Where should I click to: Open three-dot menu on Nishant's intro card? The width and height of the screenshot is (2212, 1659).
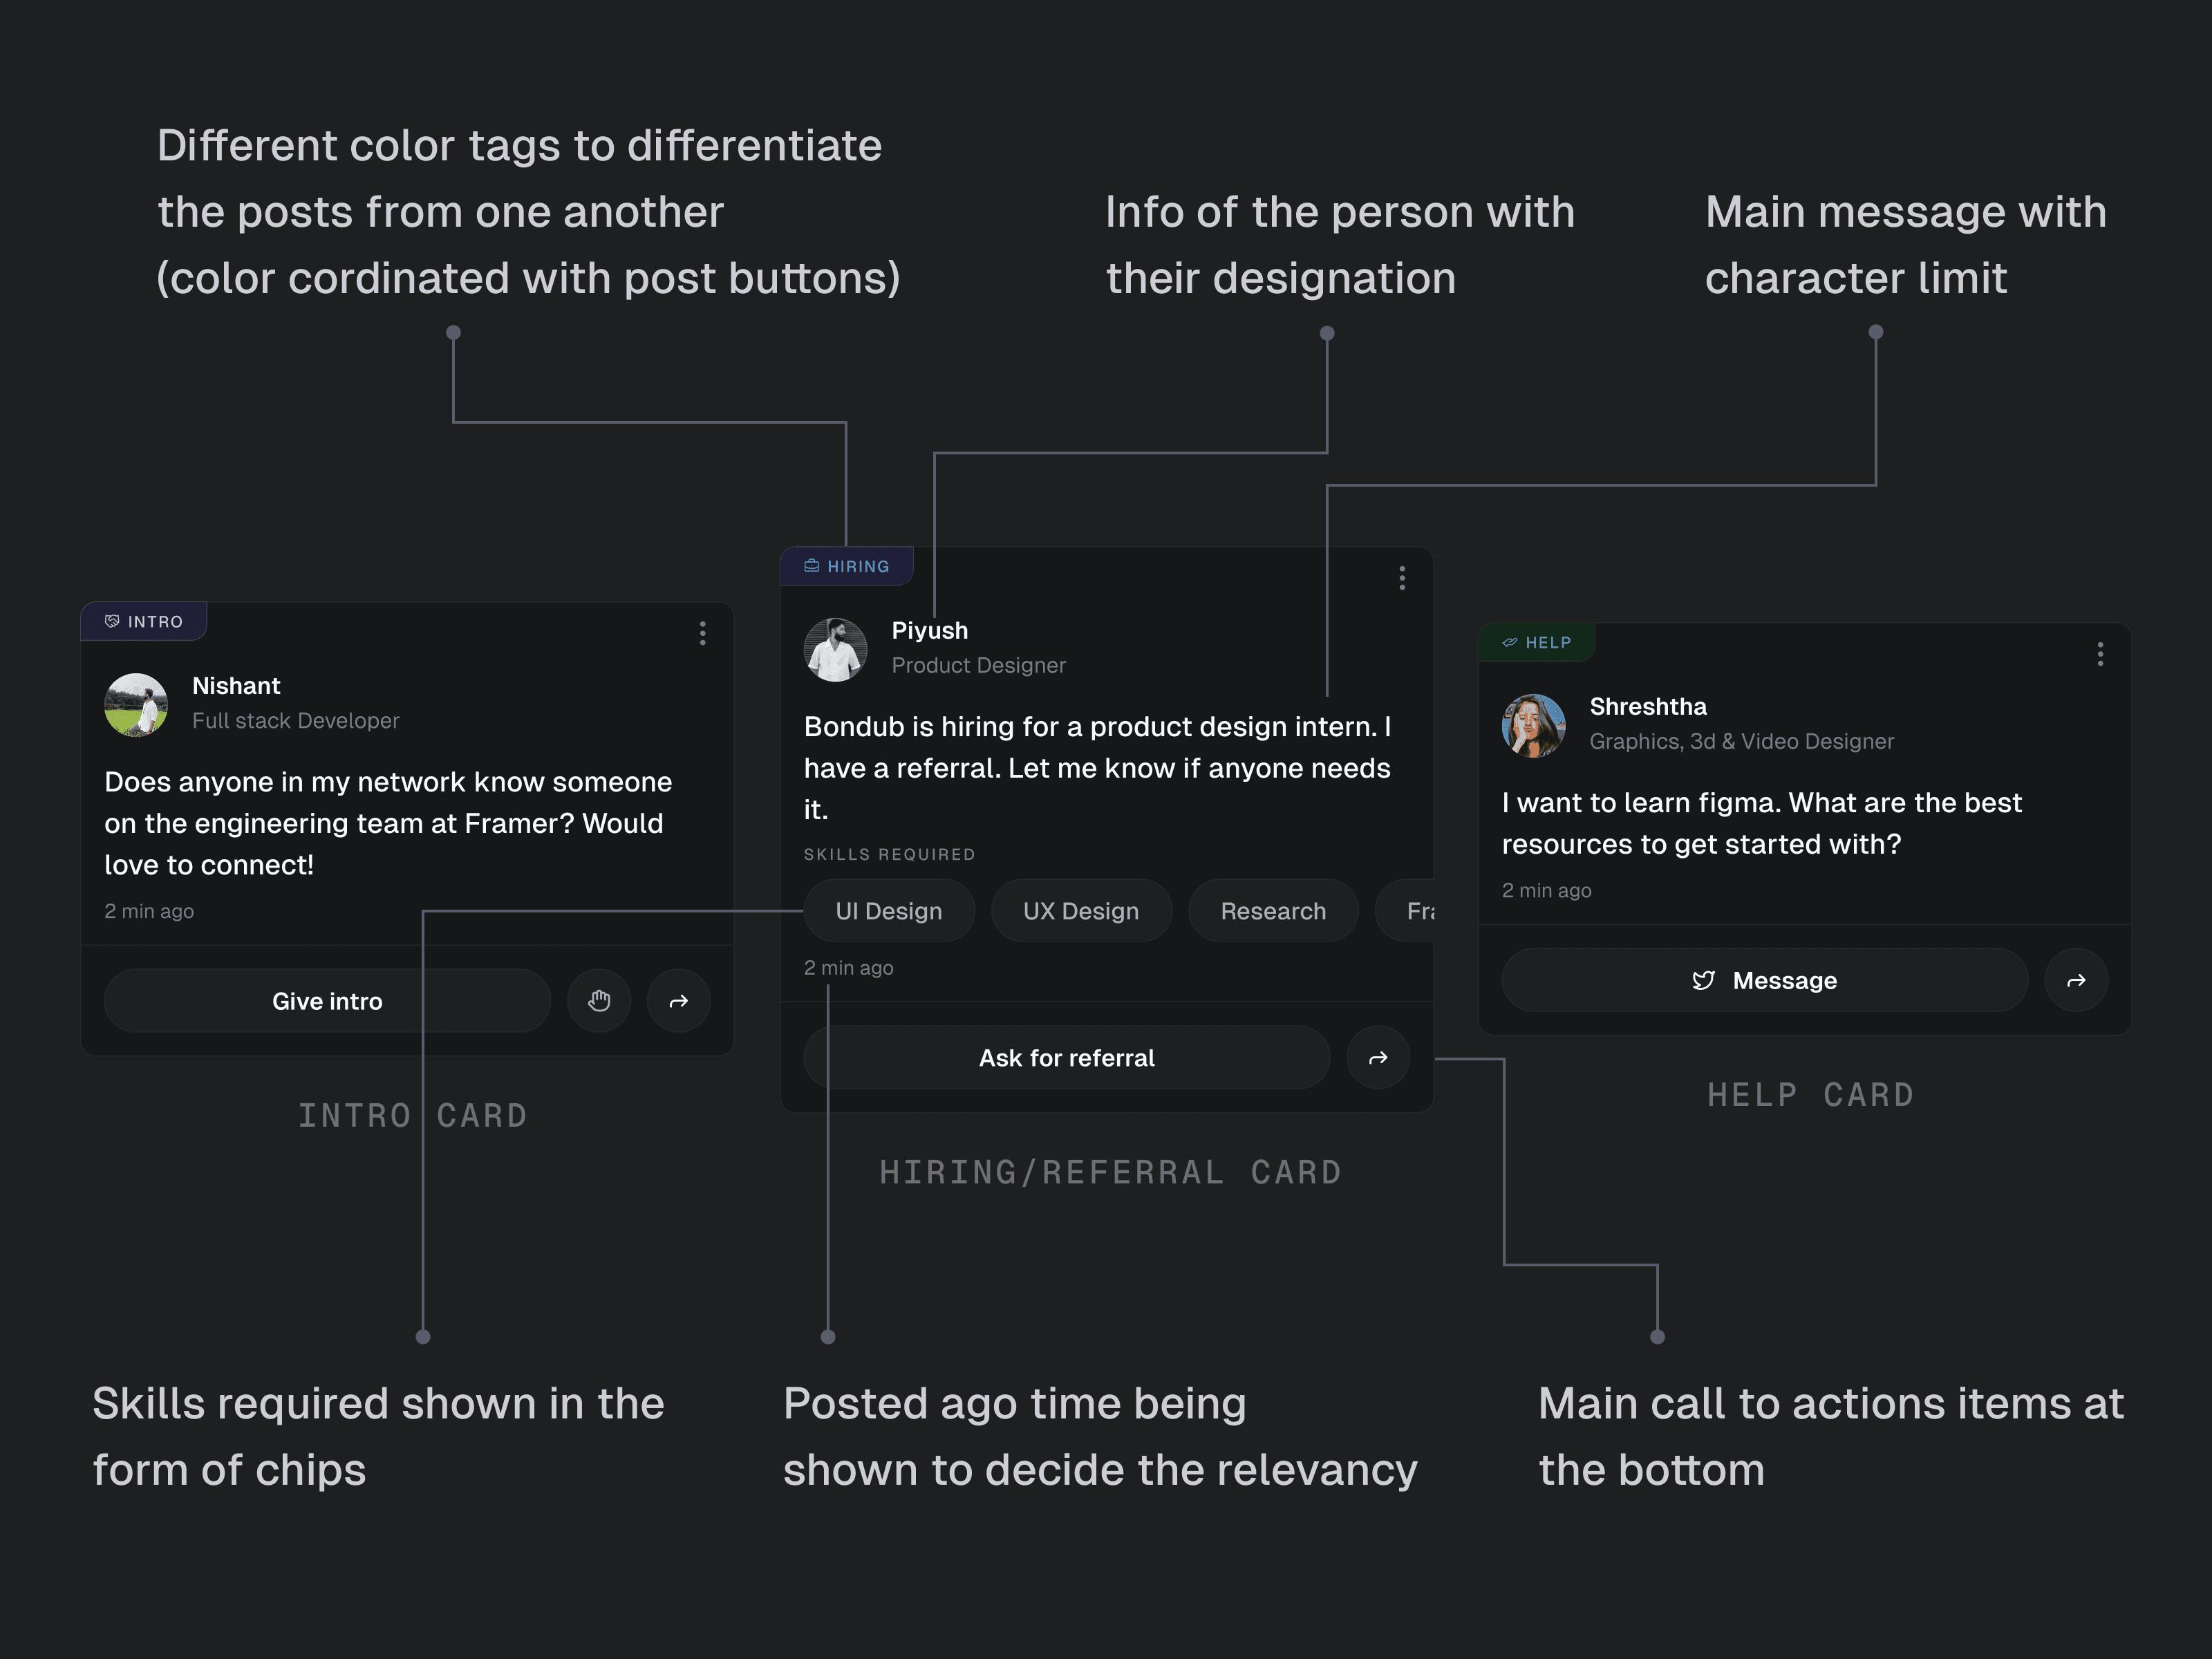(703, 633)
